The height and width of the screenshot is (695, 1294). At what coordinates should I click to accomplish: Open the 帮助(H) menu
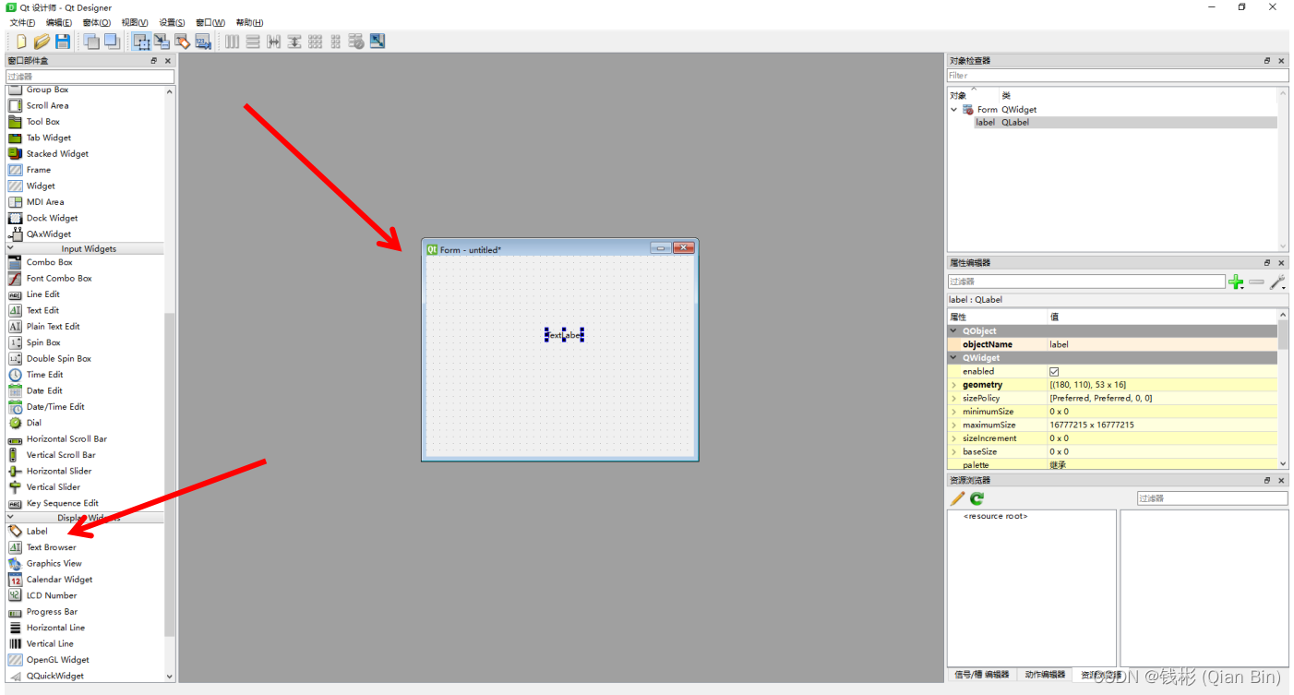tap(249, 22)
